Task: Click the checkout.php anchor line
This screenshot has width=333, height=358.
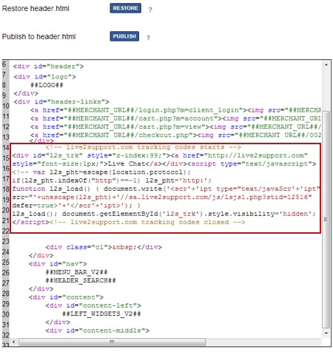Action: tap(175, 135)
